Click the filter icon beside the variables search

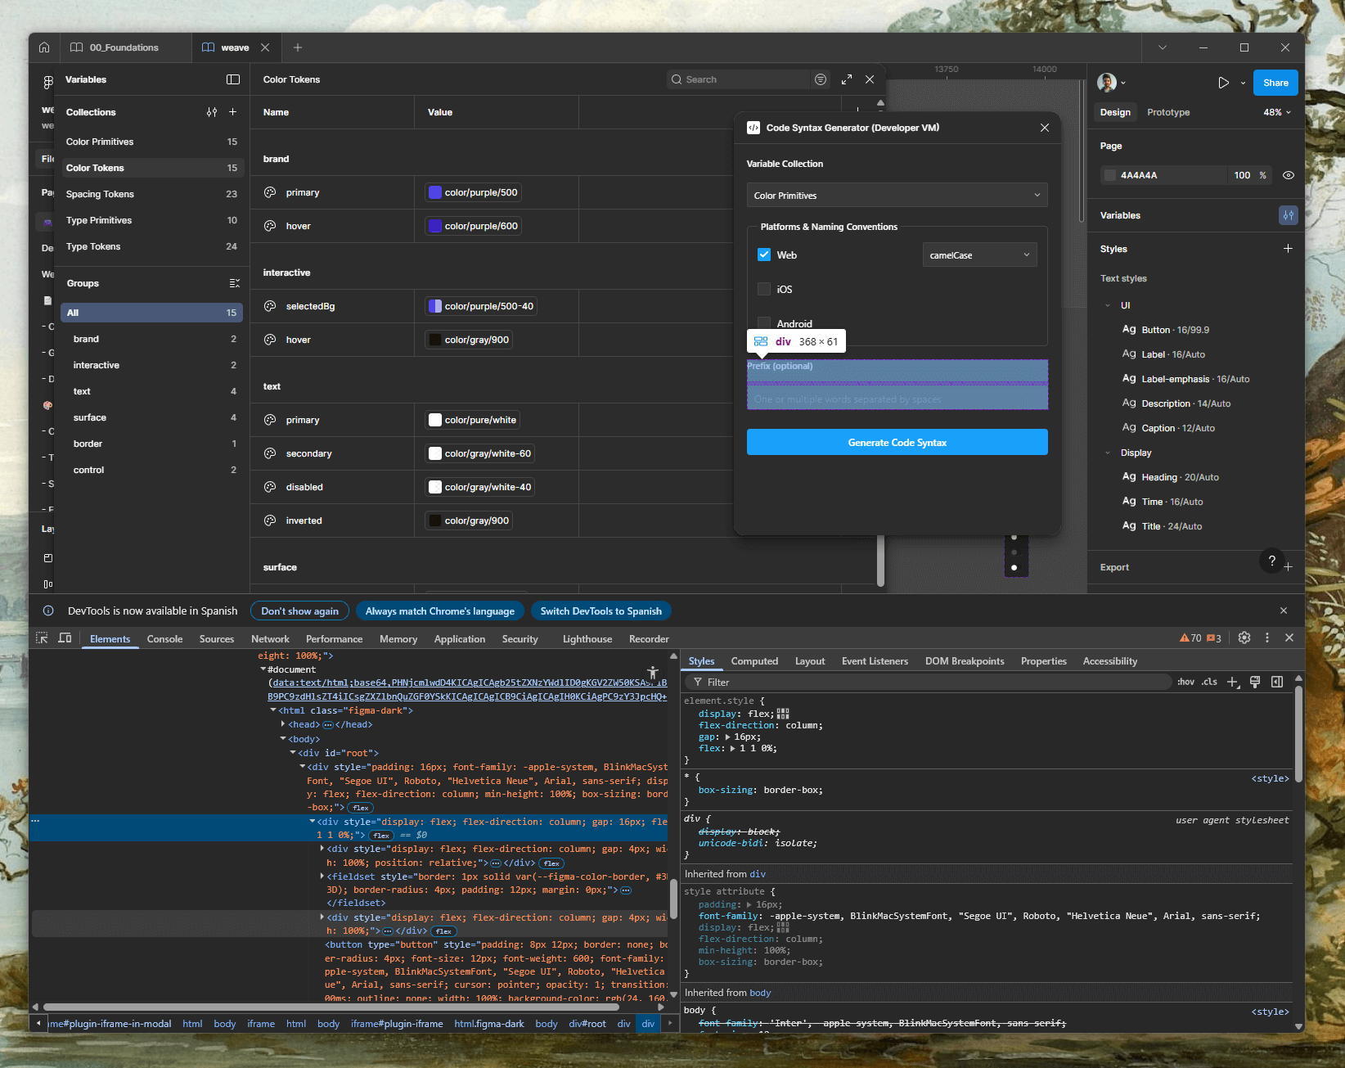821,79
